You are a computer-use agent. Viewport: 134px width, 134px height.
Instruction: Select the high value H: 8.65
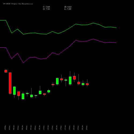(68, 7)
